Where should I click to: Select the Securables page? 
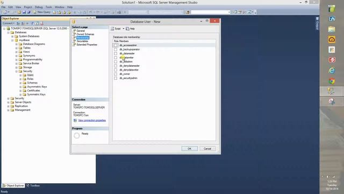click(x=82, y=41)
